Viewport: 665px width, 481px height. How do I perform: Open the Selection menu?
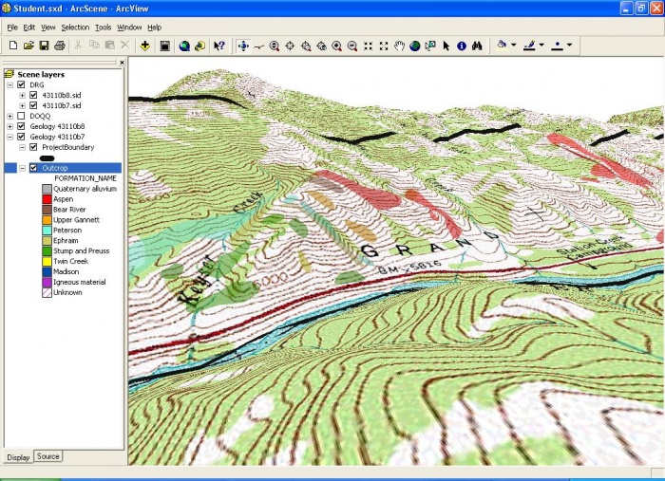[x=75, y=28]
